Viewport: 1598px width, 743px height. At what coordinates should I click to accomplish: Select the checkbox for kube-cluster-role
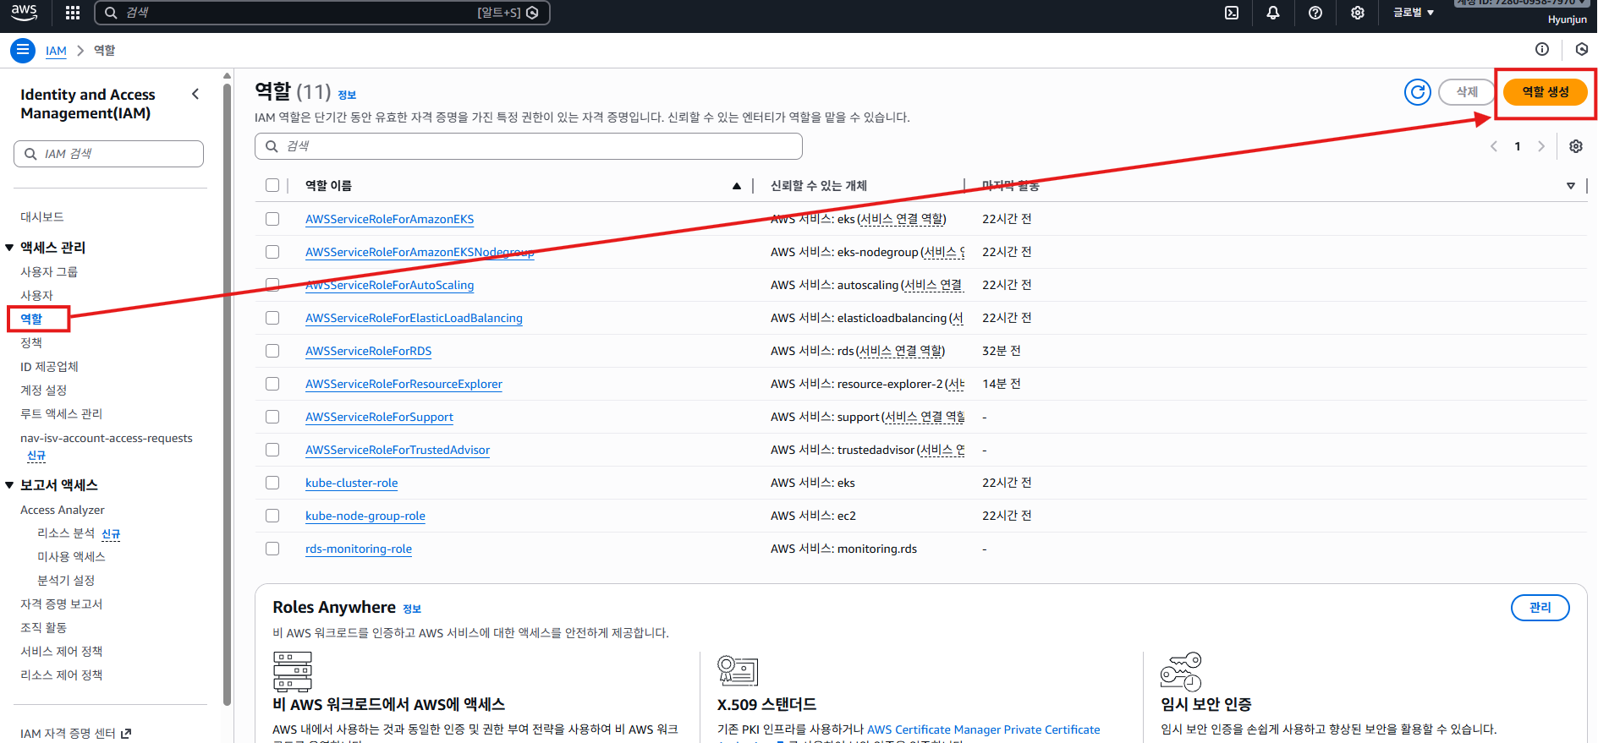pyautogui.click(x=272, y=483)
